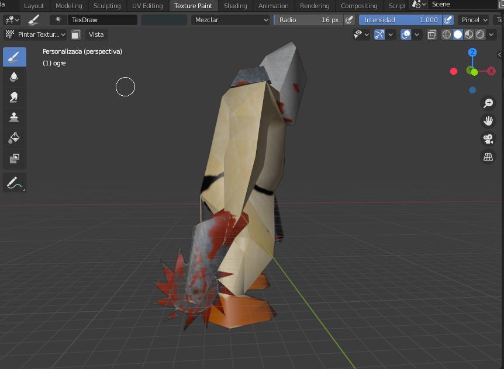Screen dimensions: 504x369
Task: Open the Pincel settings dropdown
Action: coord(474,20)
